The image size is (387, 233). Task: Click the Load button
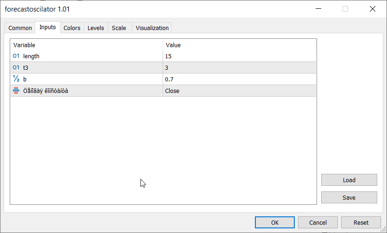(349, 180)
